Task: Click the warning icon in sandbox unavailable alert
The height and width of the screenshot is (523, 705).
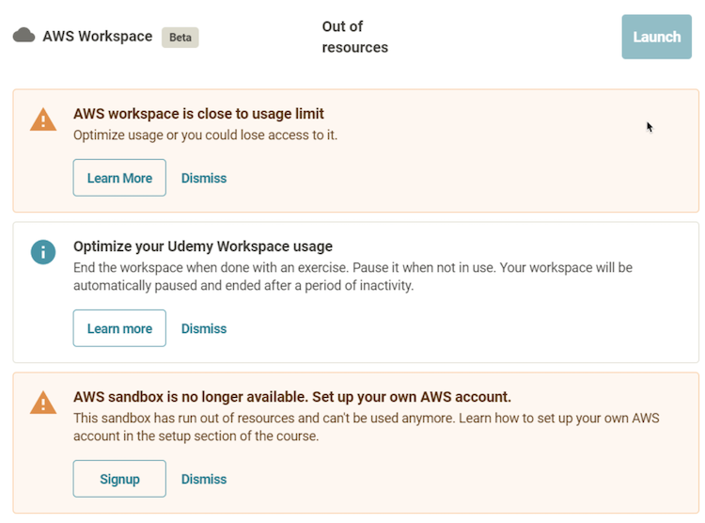Action: pos(43,403)
